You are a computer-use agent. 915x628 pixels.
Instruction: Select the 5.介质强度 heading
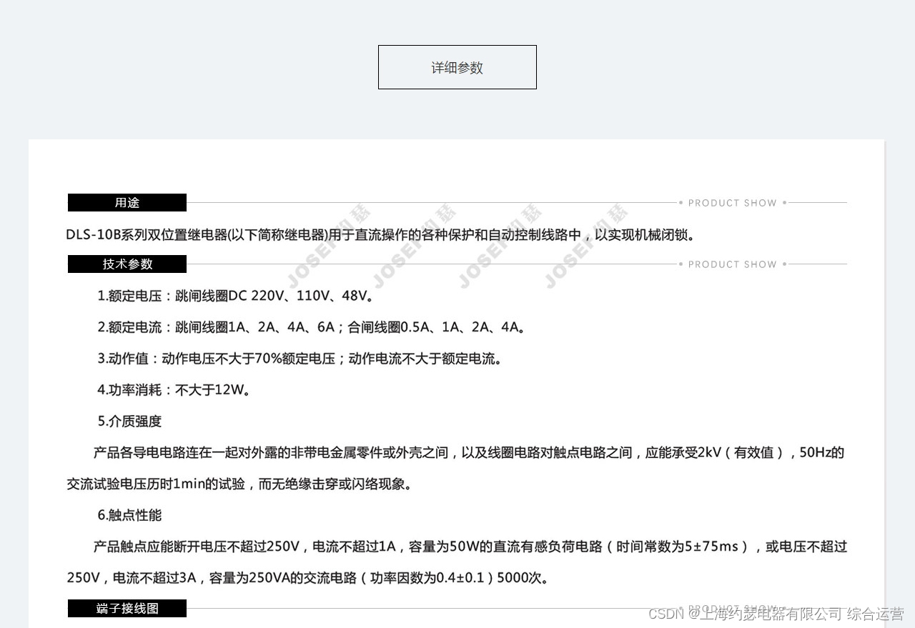pos(129,422)
